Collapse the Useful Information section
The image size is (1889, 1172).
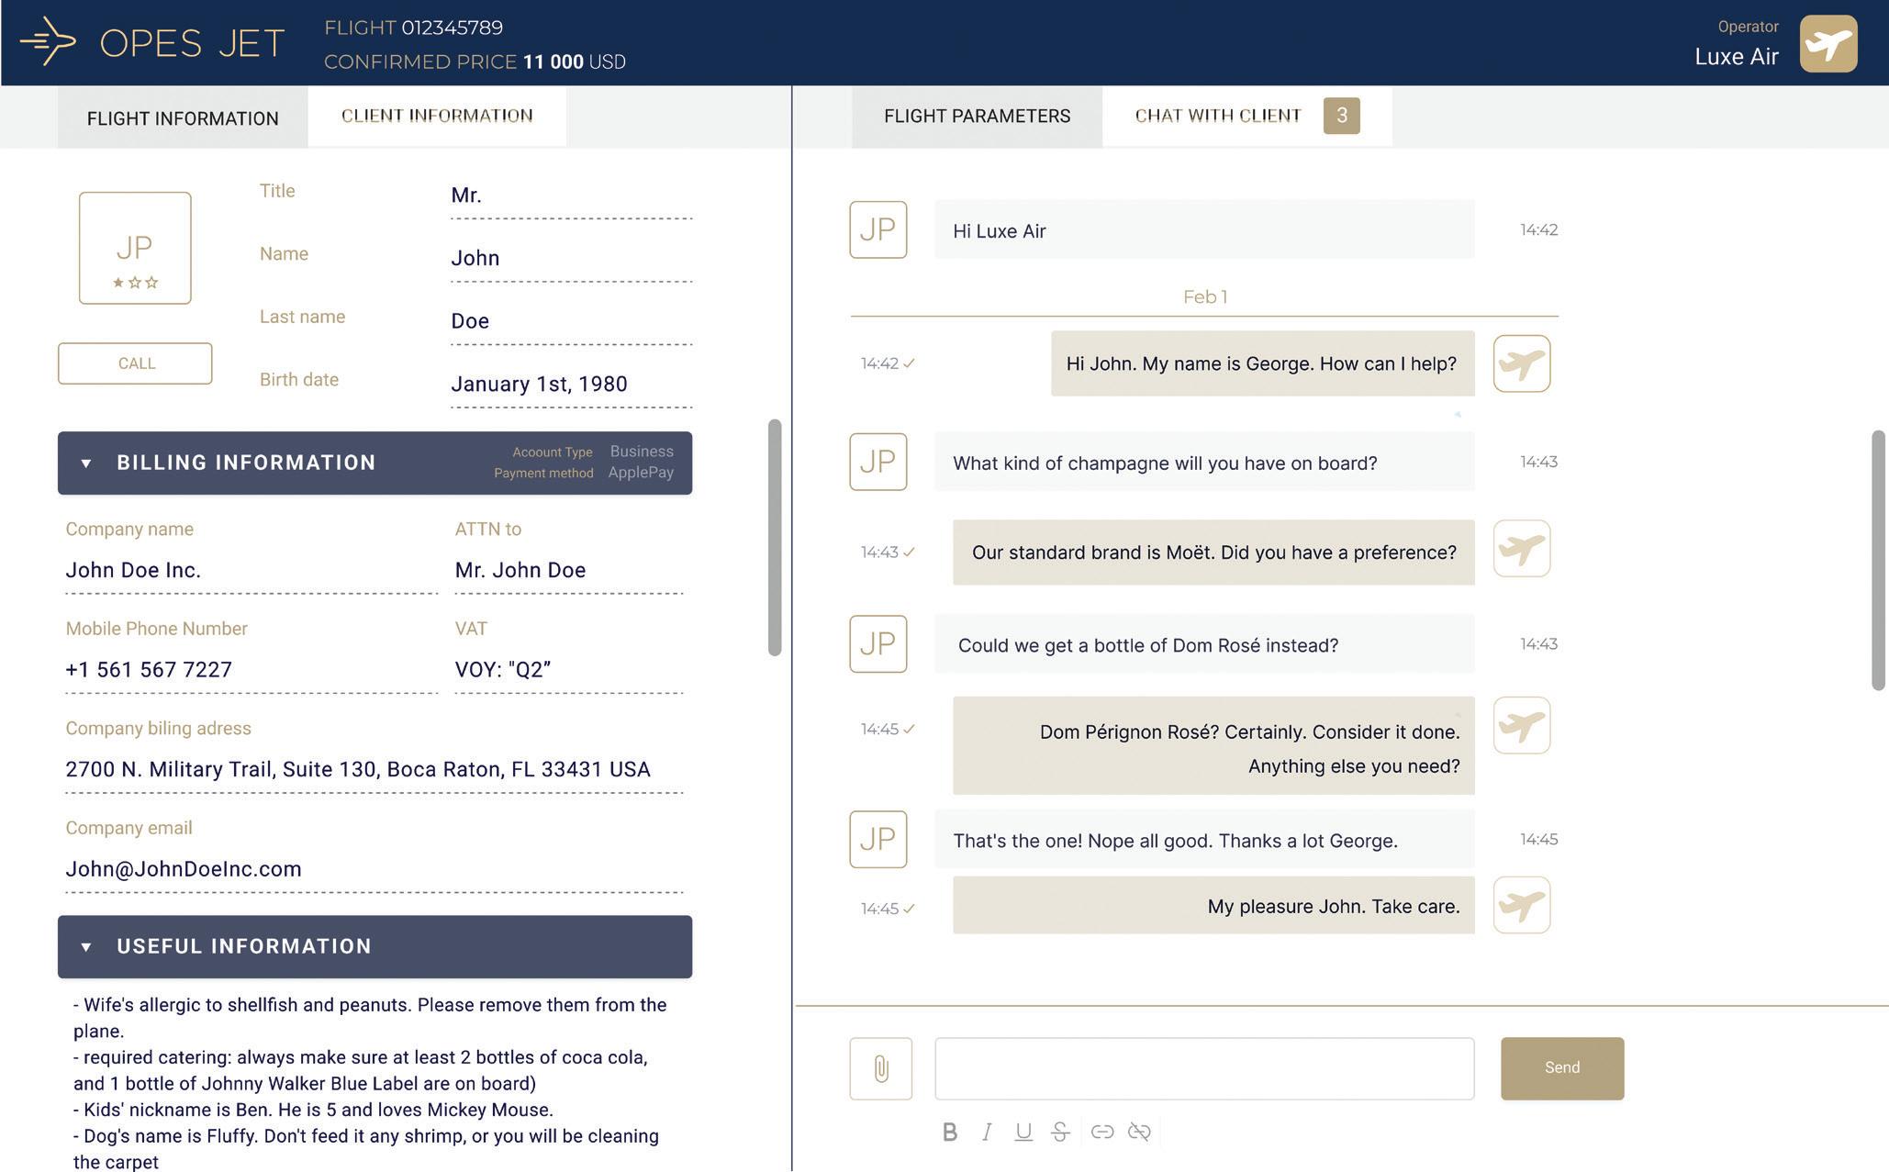(86, 947)
